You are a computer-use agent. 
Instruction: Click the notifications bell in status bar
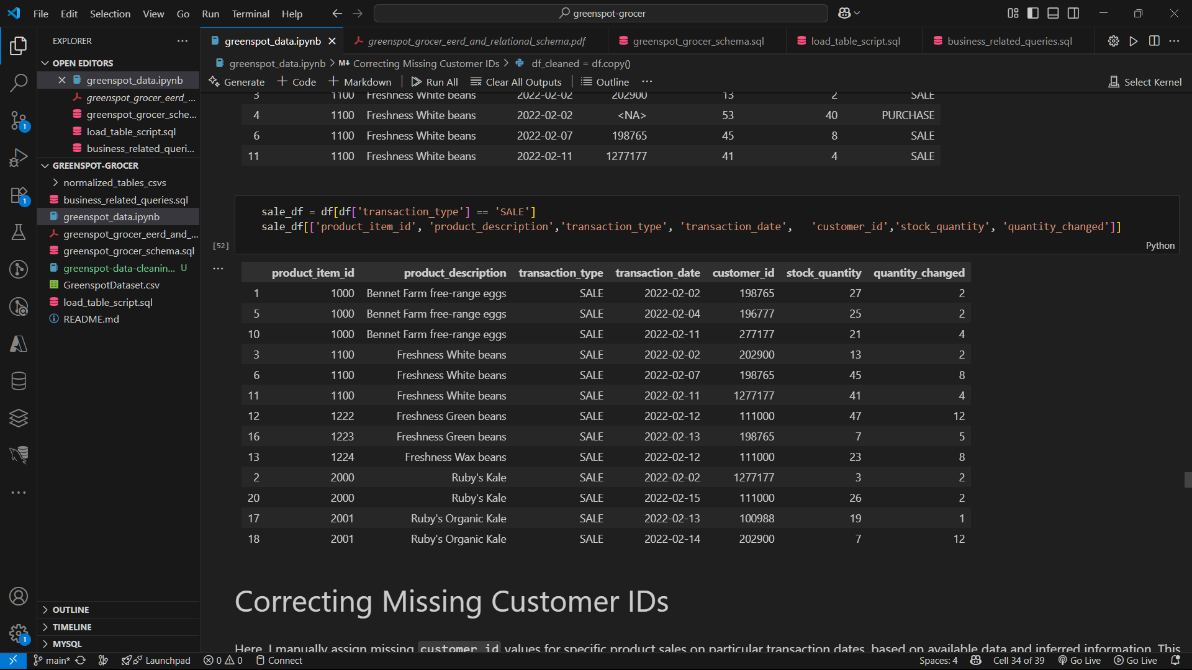click(1175, 661)
